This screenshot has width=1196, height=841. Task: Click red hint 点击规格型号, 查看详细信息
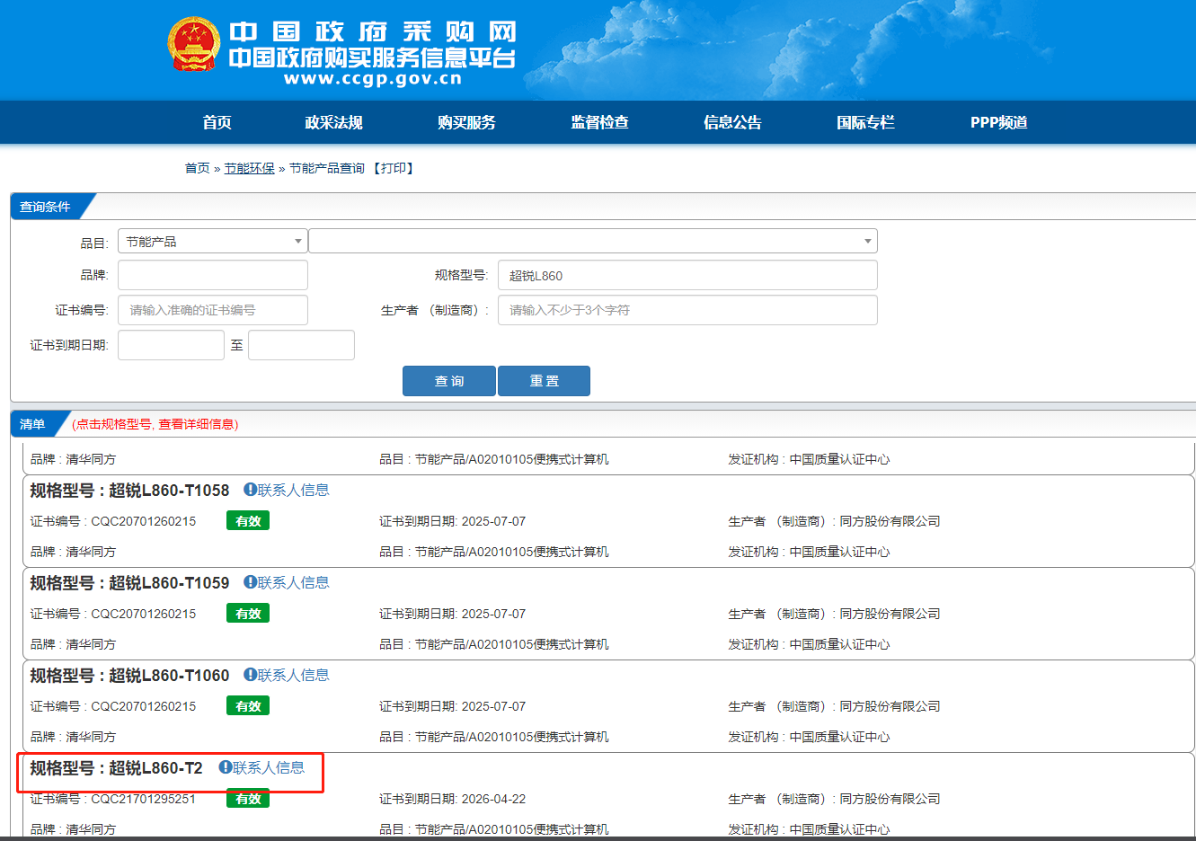[x=155, y=424]
